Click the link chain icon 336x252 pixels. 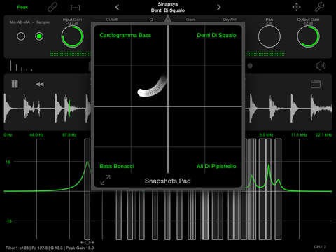[x=52, y=8]
